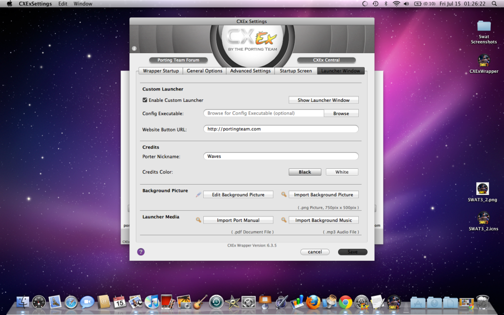The height and width of the screenshot is (315, 504).
Task: Launch GarageBand guitar icon in dock
Action: click(x=200, y=302)
